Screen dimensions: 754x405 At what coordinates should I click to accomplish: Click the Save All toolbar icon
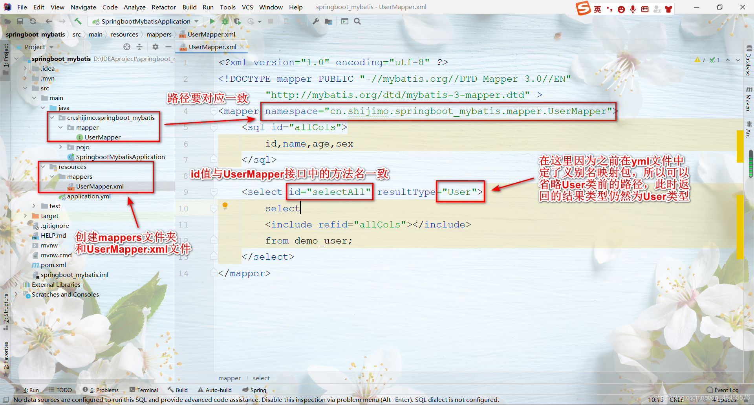(20, 22)
